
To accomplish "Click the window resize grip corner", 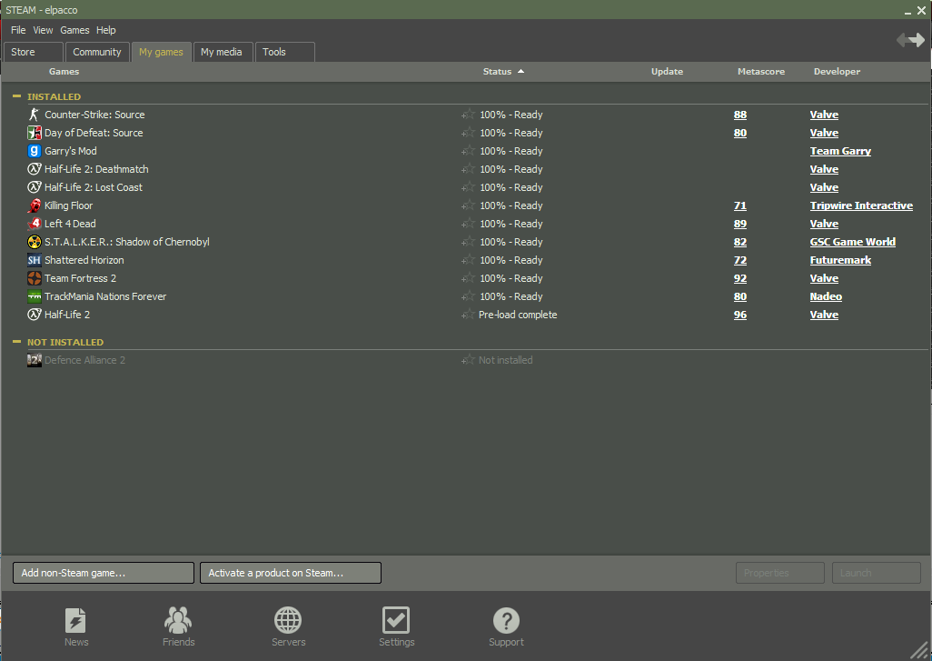I will point(919,649).
